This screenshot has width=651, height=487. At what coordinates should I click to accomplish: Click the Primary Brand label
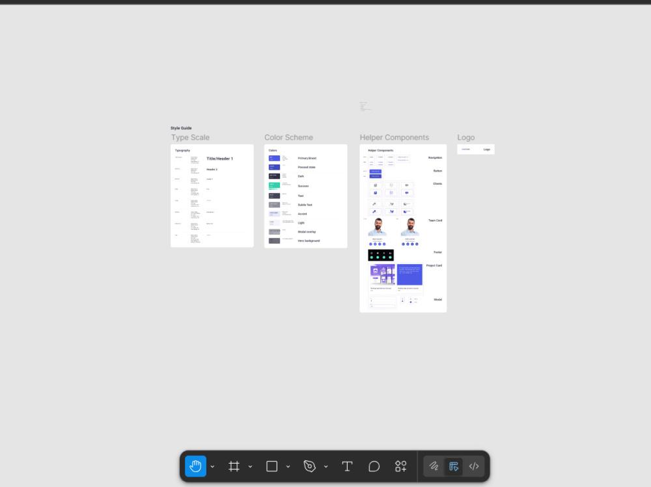(307, 158)
